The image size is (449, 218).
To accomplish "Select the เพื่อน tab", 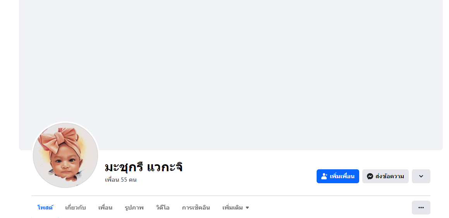I will [x=105, y=208].
